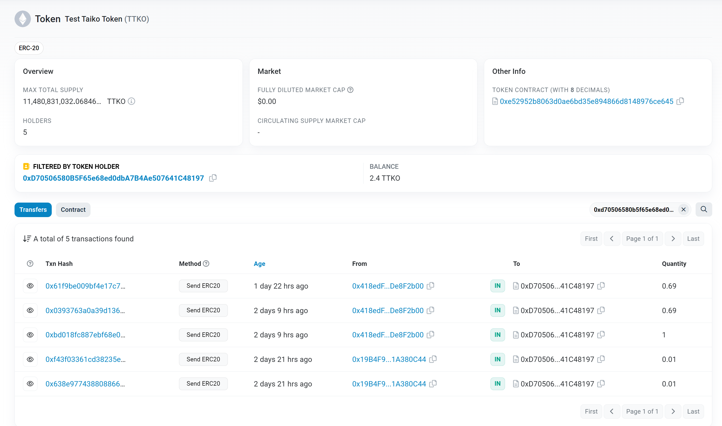Click the Ethereum token logo icon
This screenshot has width=722, height=426.
(23, 19)
